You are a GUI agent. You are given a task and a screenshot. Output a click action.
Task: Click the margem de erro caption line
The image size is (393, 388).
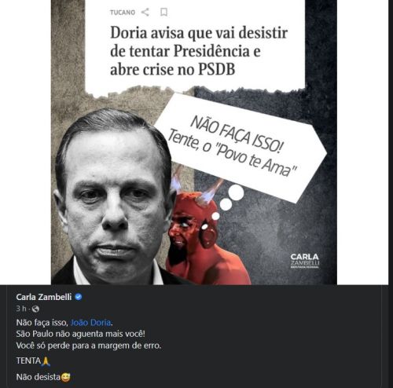(89, 346)
